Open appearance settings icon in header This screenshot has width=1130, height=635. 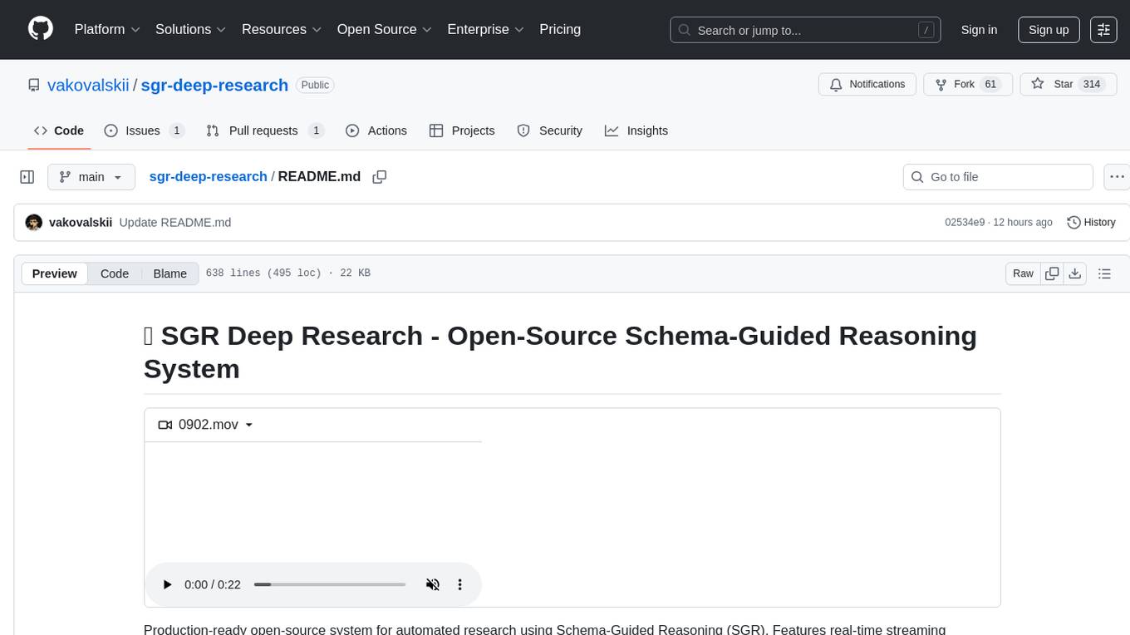(1103, 30)
